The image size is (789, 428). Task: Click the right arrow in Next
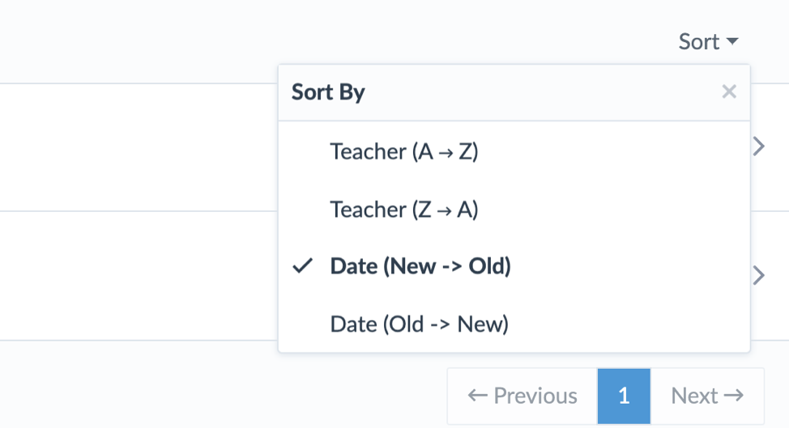tap(734, 396)
